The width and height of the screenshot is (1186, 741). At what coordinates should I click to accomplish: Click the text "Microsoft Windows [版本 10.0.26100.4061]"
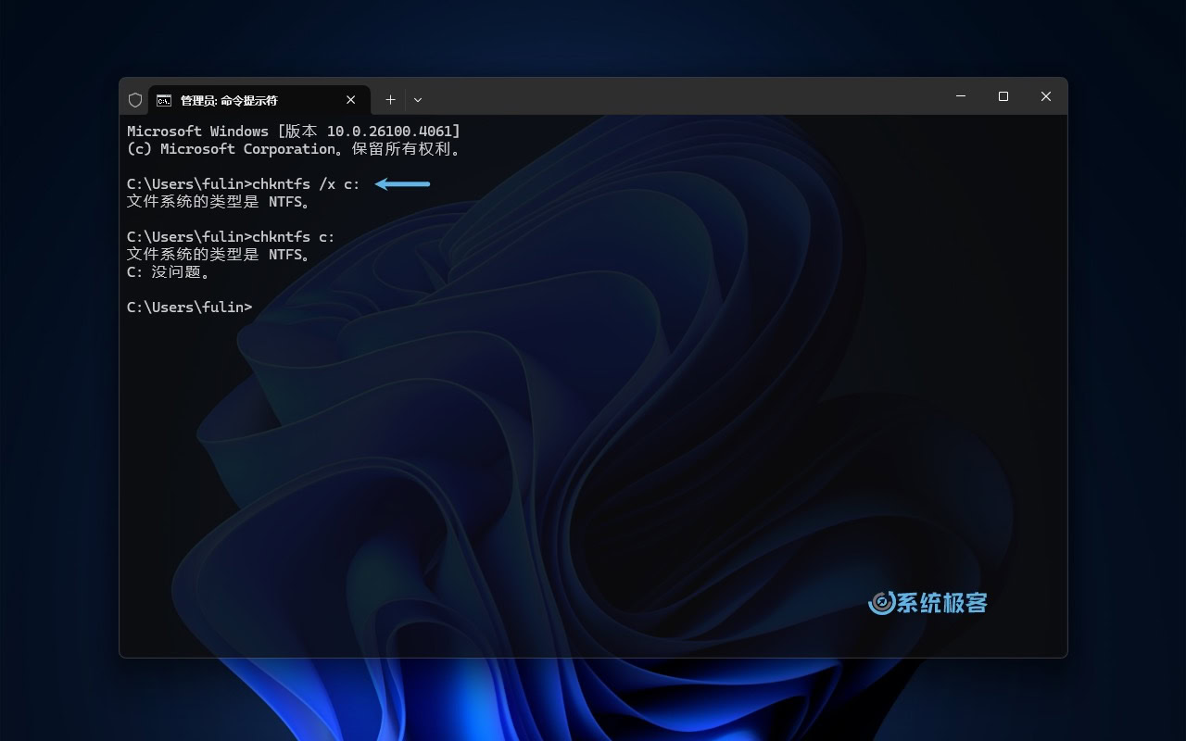pos(294,132)
